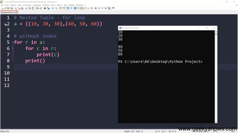Open the File menu
238x133 pixels.
(2, 5)
